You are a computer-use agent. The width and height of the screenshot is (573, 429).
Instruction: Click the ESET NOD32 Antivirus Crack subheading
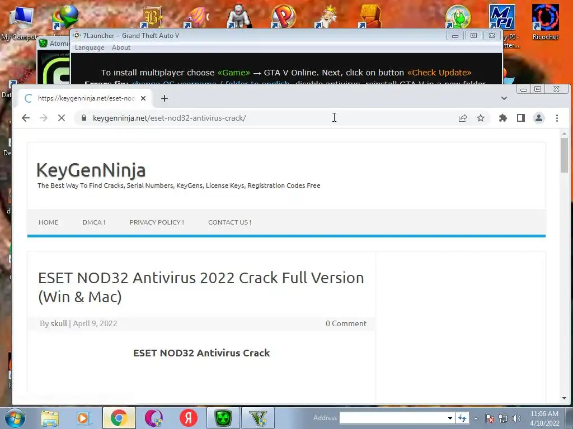(201, 353)
